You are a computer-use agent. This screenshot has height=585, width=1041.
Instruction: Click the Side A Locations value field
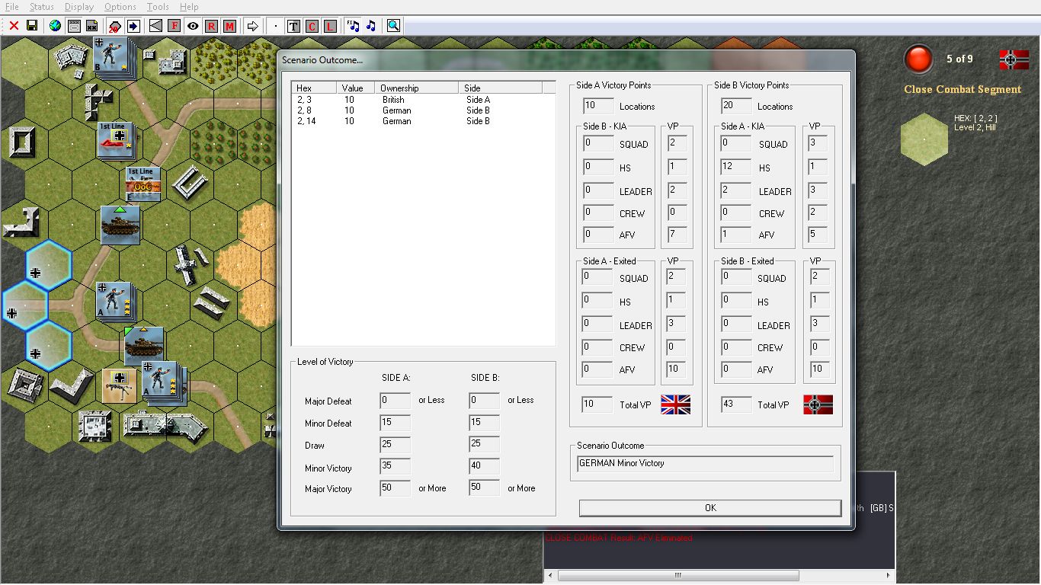(x=597, y=106)
